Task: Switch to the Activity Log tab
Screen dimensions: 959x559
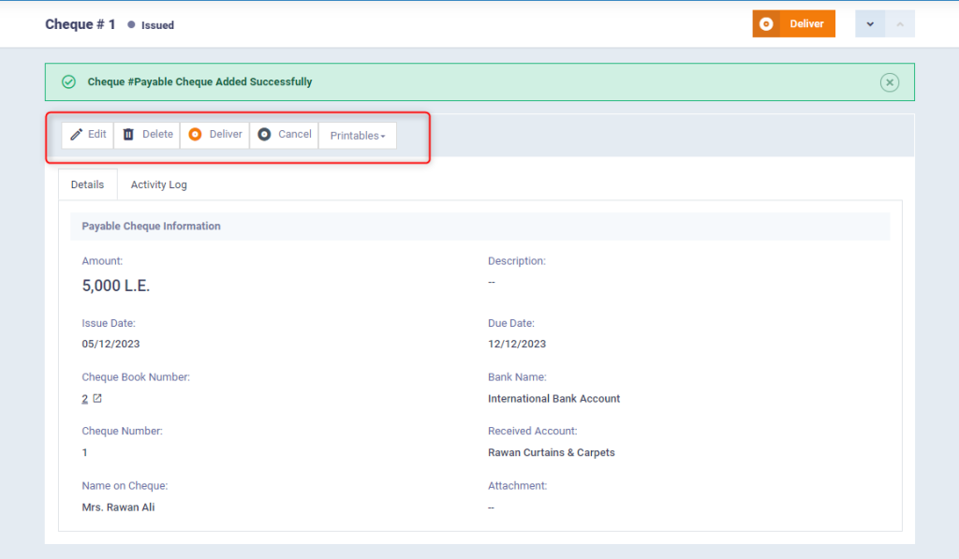Action: tap(158, 184)
